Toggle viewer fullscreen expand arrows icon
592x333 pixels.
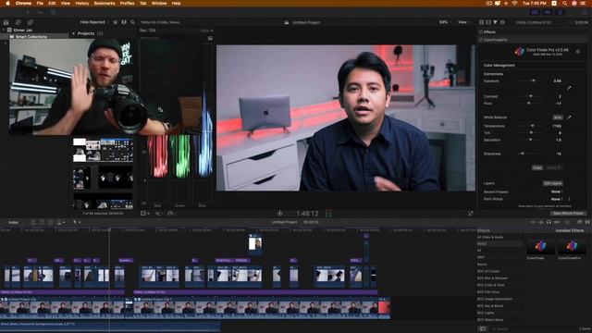click(471, 214)
